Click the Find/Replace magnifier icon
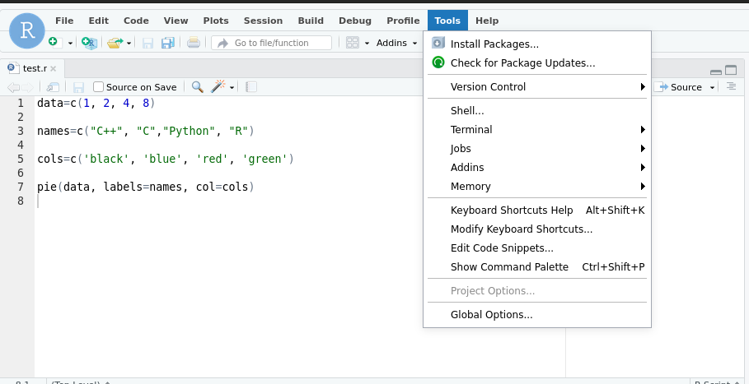Viewport: 749px width, 384px height. 197,86
